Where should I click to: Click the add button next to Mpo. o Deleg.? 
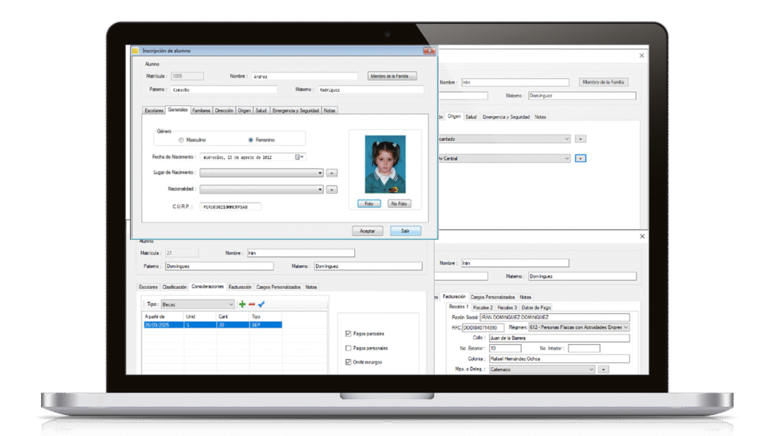tap(604, 369)
